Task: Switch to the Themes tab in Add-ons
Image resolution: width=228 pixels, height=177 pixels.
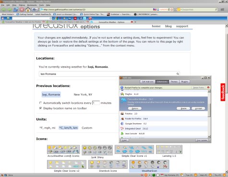Action: click(x=174, y=82)
